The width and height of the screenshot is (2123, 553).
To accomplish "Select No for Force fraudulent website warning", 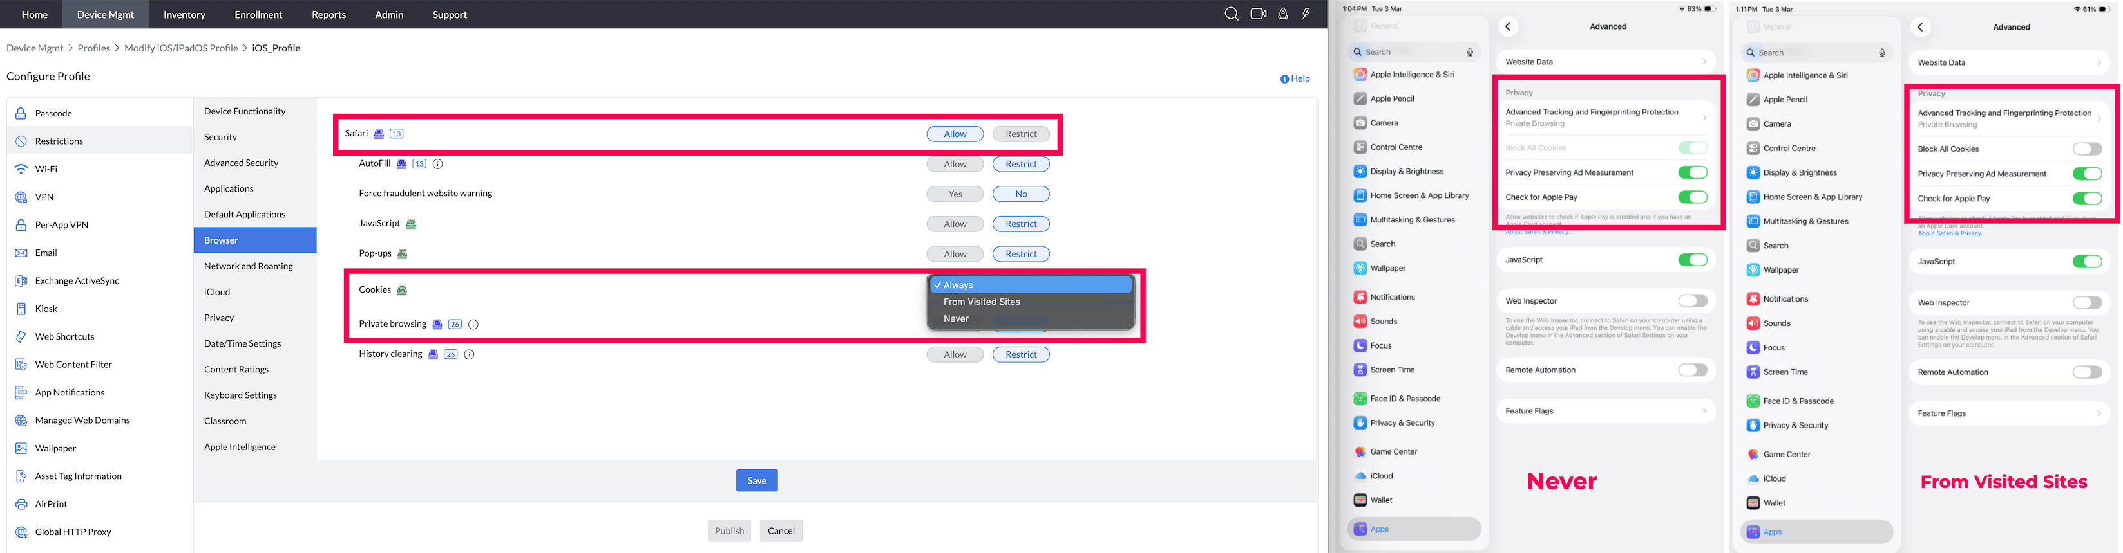I will point(1021,194).
